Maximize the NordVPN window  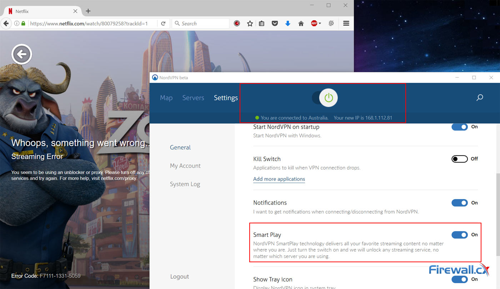coord(474,77)
